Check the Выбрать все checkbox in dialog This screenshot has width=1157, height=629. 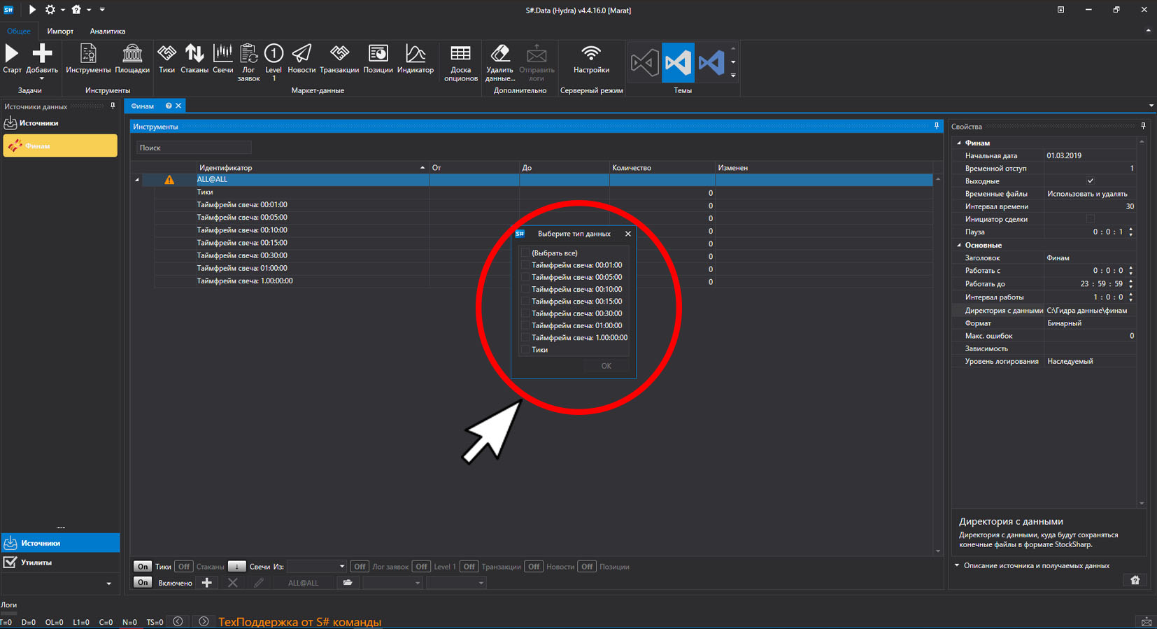tap(525, 253)
